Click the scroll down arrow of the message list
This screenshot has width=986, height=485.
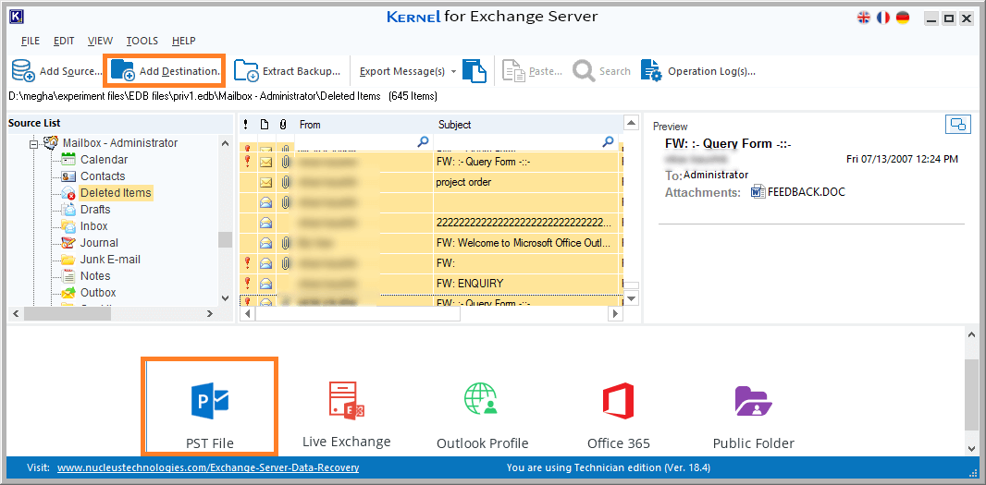pos(632,297)
